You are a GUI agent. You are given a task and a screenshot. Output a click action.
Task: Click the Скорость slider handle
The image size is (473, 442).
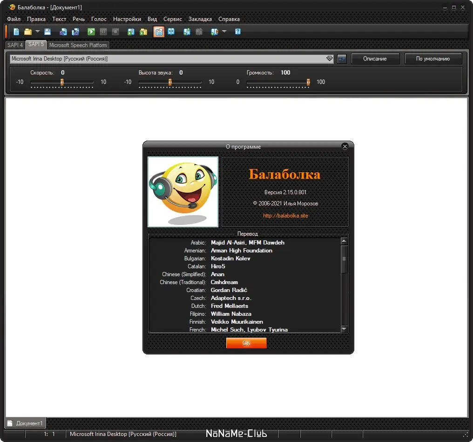coord(62,82)
